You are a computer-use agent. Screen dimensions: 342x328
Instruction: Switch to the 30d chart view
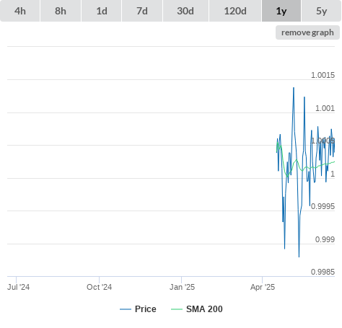tap(185, 11)
